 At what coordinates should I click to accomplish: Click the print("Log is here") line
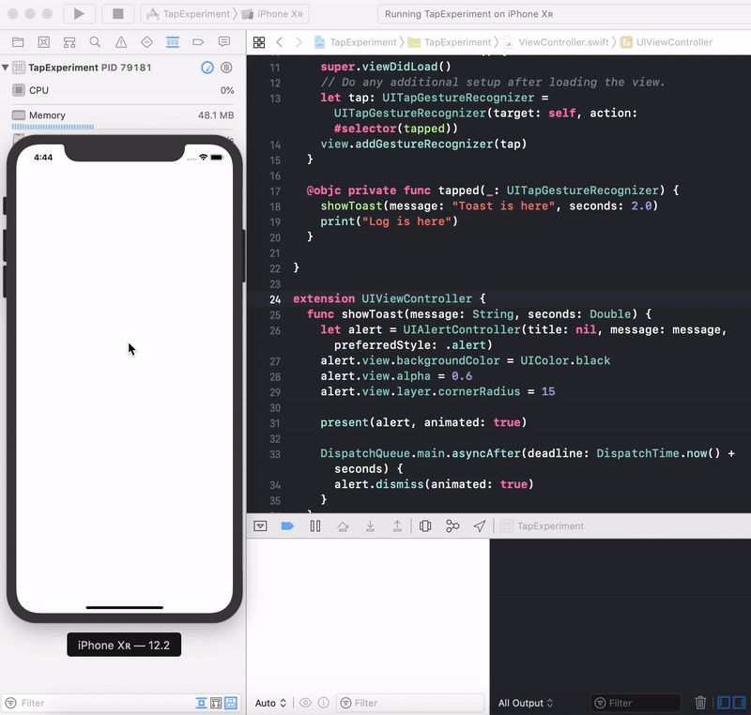[x=389, y=221]
